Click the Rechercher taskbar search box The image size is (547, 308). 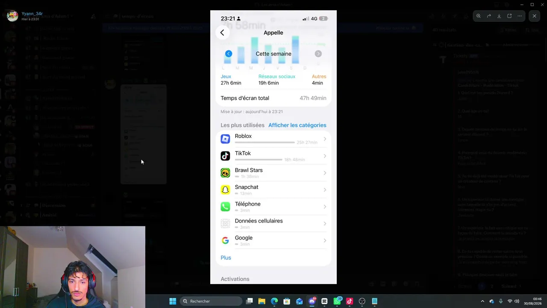tap(211, 301)
